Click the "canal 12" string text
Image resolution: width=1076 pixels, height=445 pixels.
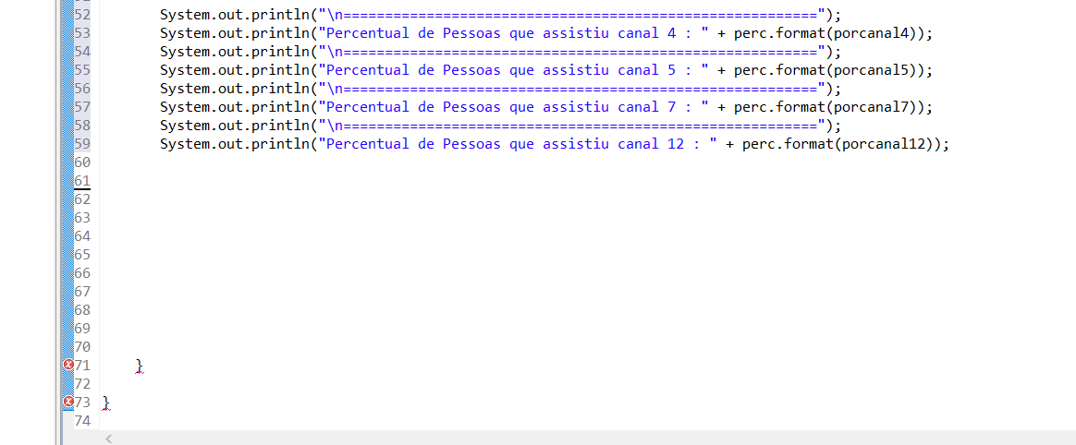point(651,143)
